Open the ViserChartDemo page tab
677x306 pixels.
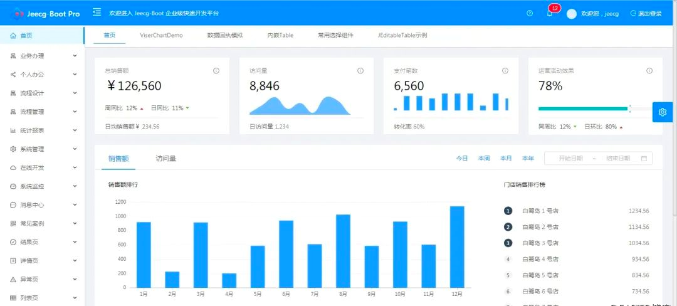[x=161, y=35]
